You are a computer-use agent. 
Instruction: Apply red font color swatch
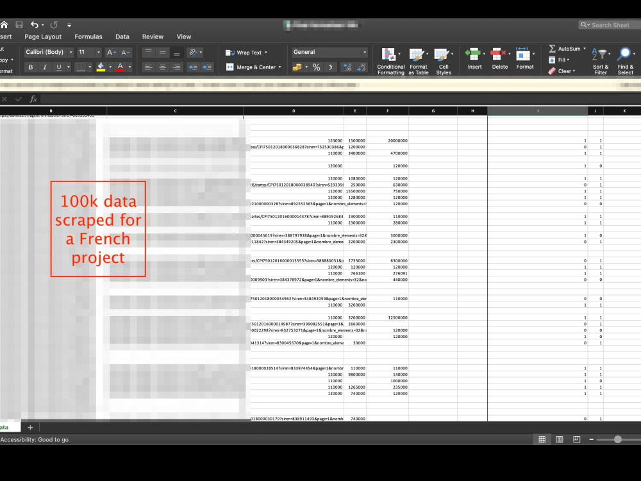point(121,67)
